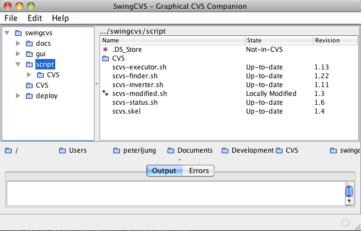Click root slash folder icon in path bar
This screenshot has width=361, height=231.
(x=8, y=151)
